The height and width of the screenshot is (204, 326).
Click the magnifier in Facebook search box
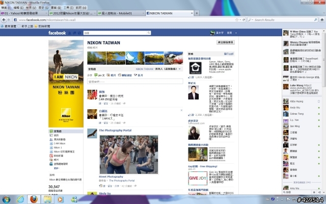click(x=149, y=33)
